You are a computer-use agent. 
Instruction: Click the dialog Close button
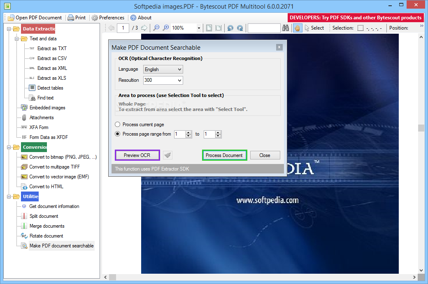click(265, 155)
